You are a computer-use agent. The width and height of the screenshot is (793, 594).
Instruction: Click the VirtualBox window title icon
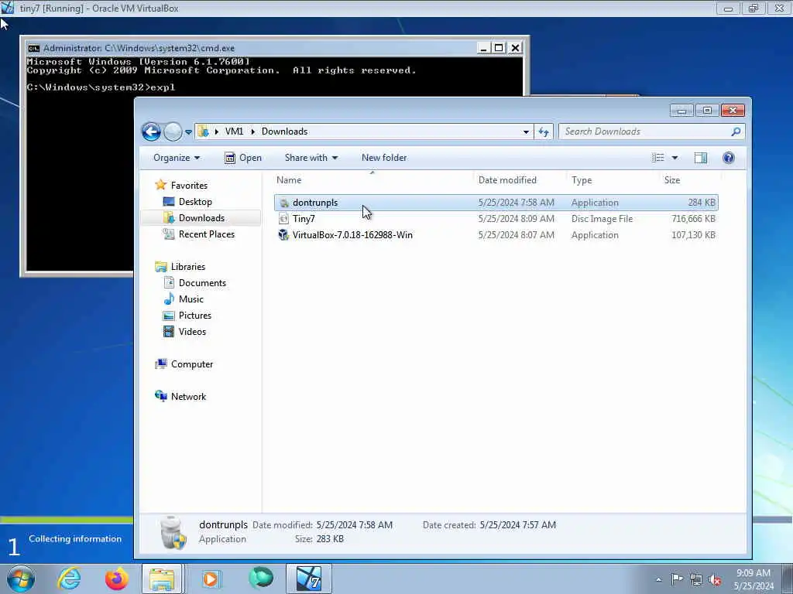click(x=8, y=8)
